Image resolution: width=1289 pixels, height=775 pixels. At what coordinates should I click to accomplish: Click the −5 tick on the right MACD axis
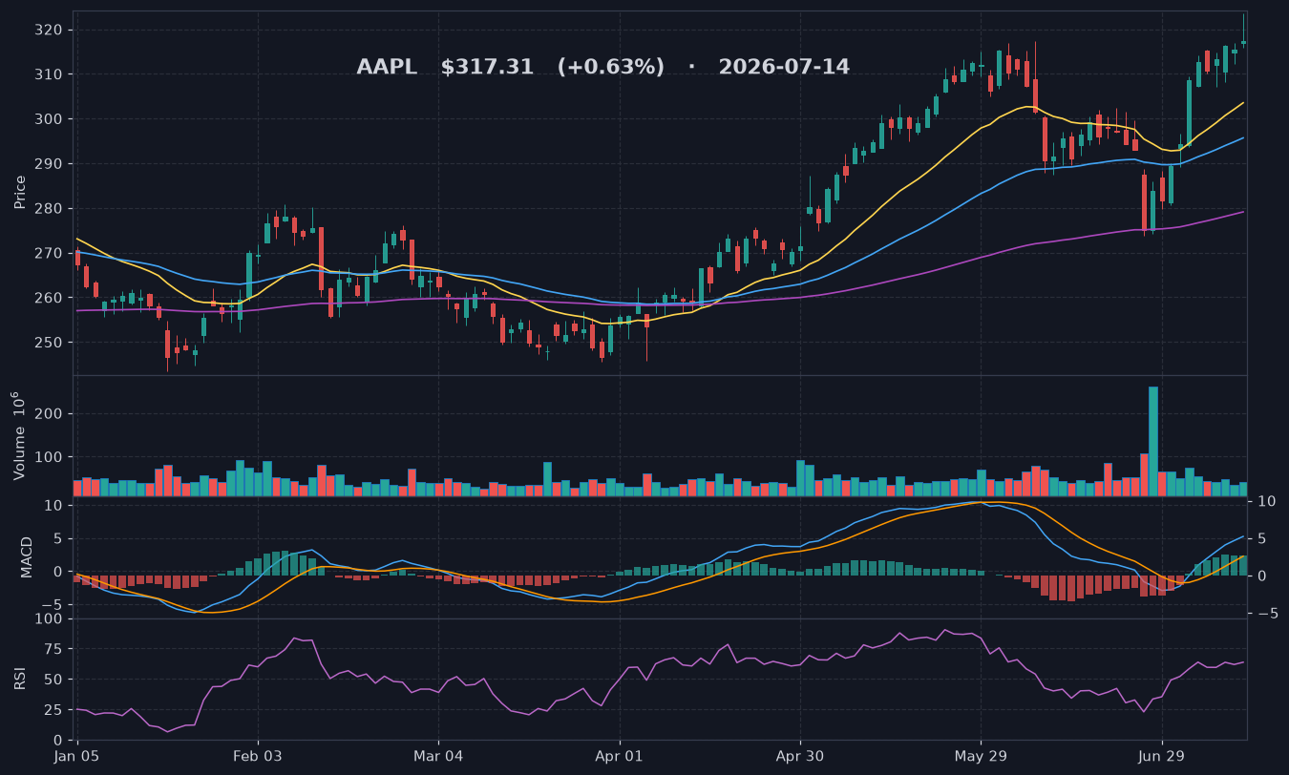[1267, 614]
